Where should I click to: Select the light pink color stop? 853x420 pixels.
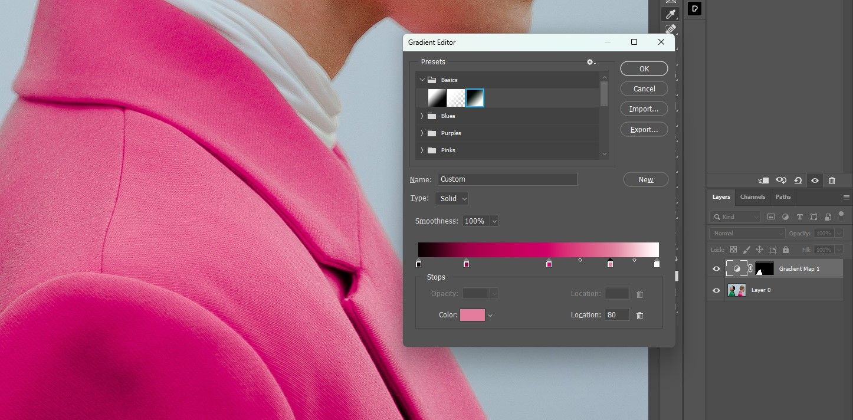(610, 263)
